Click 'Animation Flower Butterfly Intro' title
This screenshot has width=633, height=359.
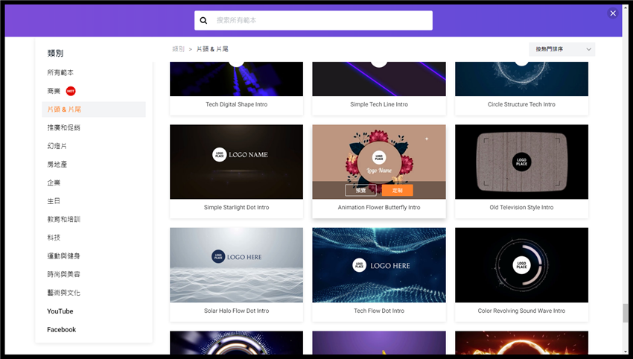(379, 207)
